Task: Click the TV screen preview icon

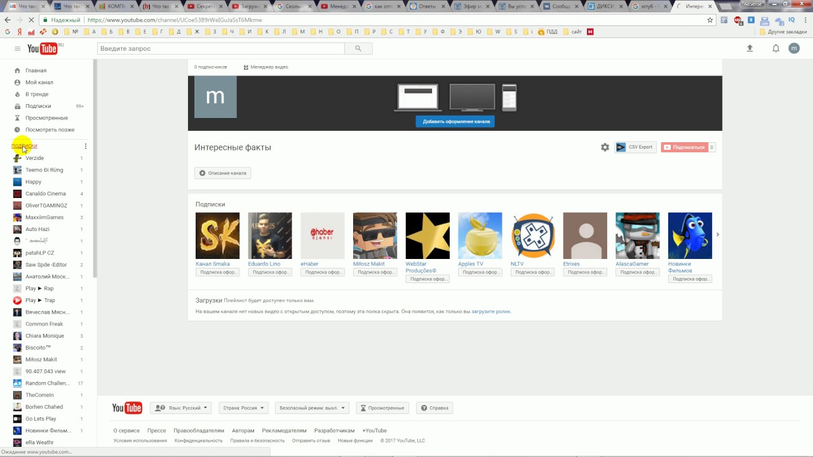Action: click(472, 97)
